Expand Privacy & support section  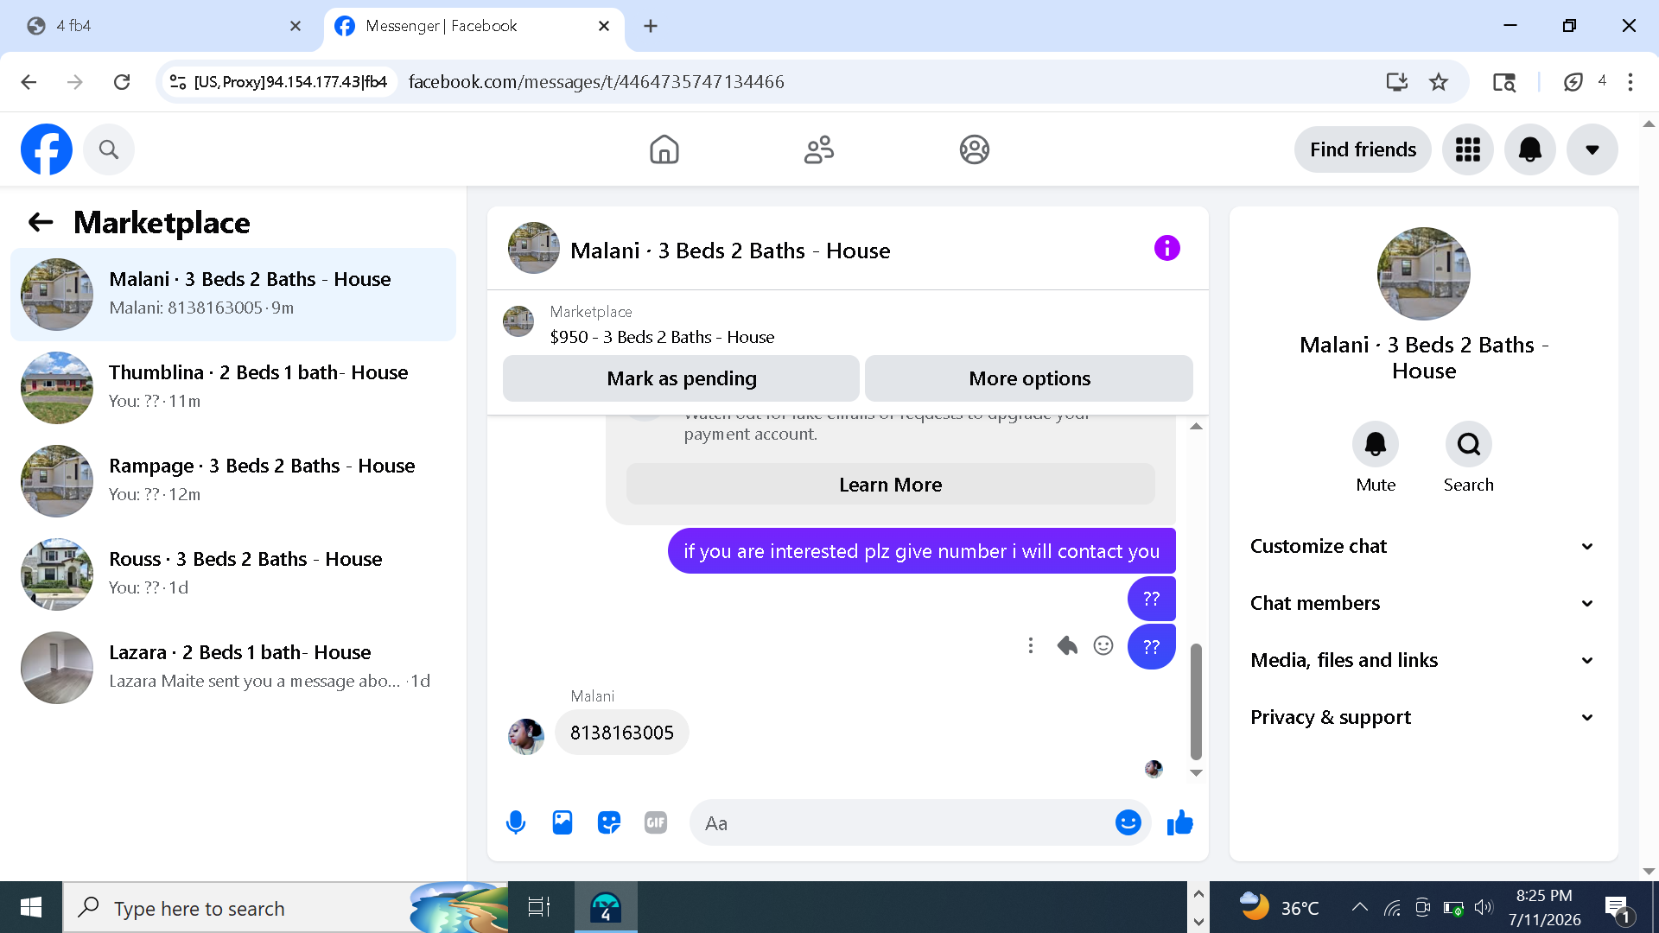click(1422, 717)
